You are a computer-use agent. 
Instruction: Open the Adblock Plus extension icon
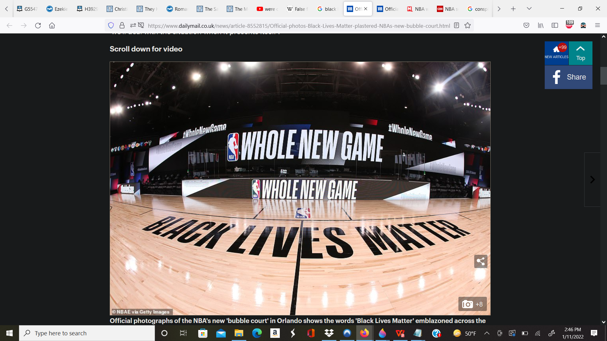[x=569, y=26]
